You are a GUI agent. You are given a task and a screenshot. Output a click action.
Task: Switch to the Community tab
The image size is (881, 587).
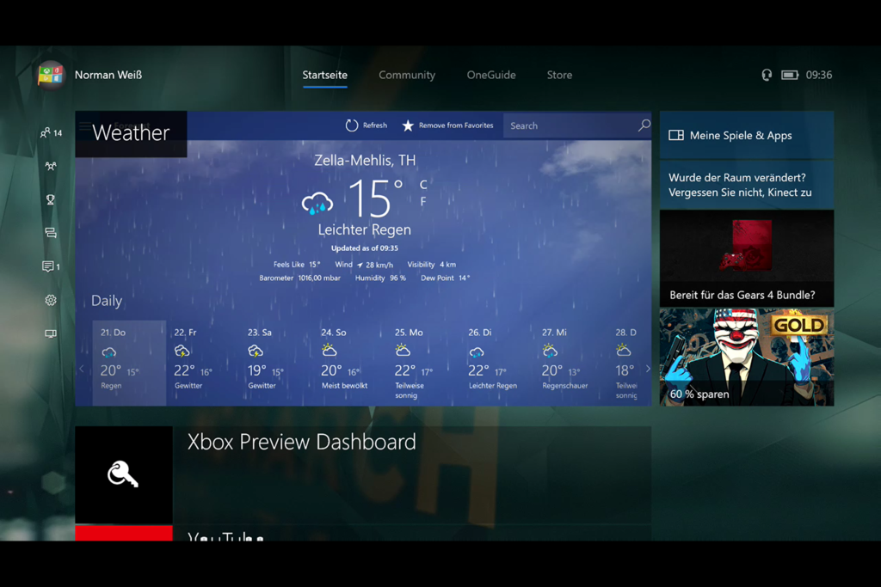(x=407, y=75)
